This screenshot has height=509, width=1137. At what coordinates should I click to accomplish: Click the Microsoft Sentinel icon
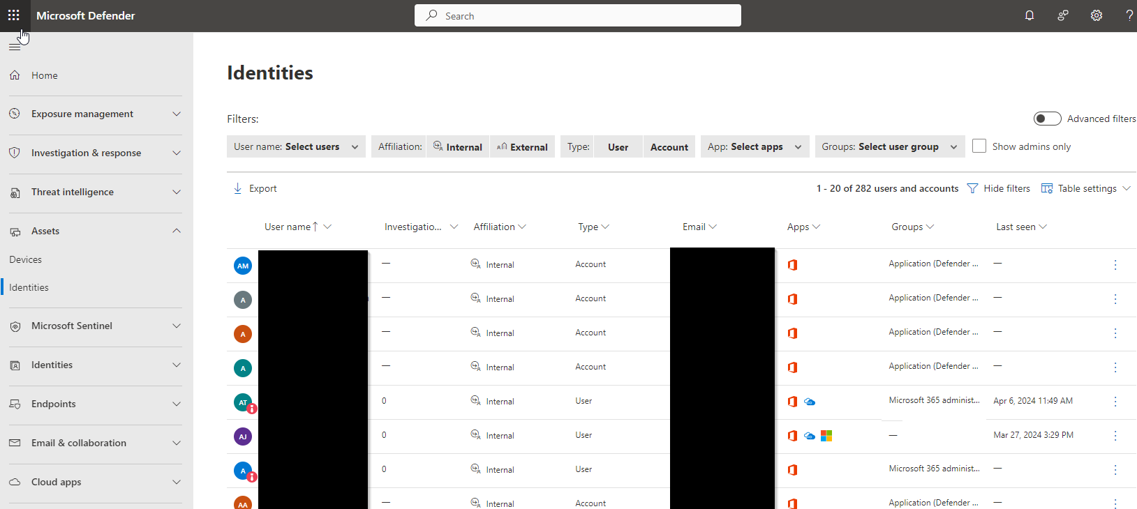pos(15,326)
